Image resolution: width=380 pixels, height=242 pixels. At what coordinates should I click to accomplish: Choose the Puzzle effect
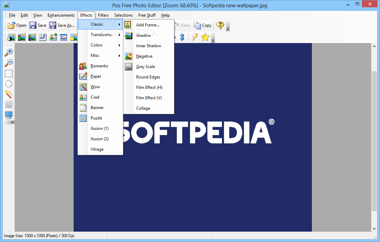coord(100,118)
